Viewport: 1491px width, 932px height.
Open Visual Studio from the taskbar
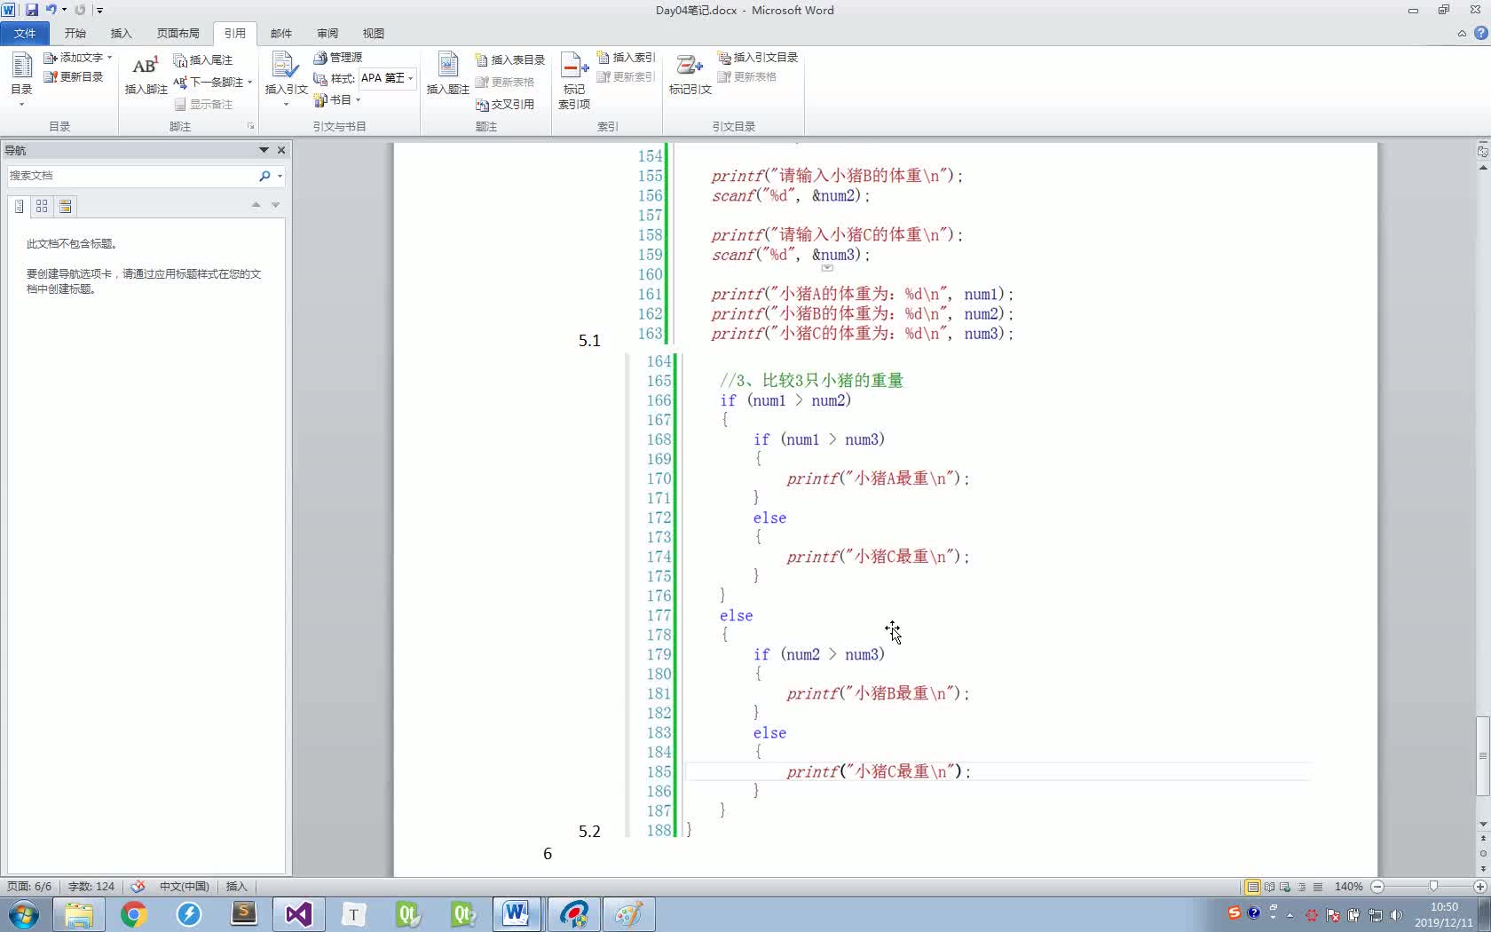pyautogui.click(x=299, y=914)
